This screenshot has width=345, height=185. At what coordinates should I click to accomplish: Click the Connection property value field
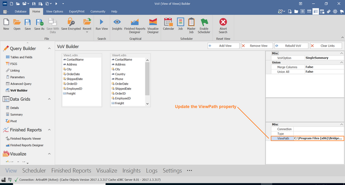318,129
